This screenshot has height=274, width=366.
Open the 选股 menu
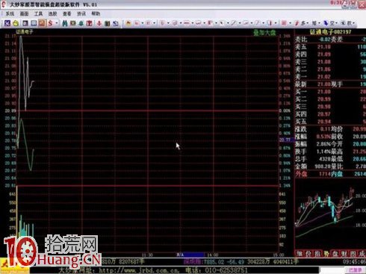(53, 14)
